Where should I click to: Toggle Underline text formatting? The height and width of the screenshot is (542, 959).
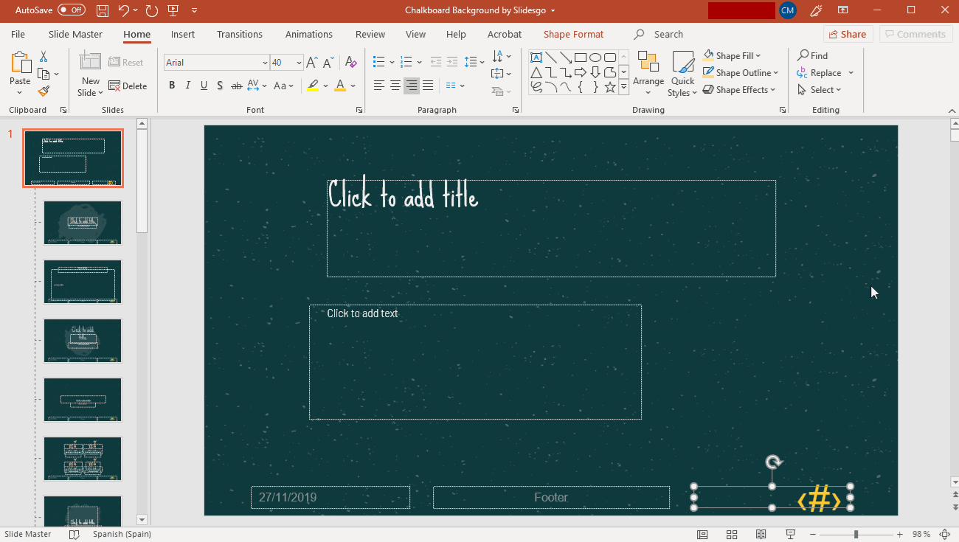(x=204, y=86)
